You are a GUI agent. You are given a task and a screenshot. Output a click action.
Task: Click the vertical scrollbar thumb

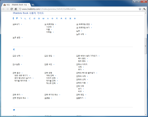tap(146, 46)
